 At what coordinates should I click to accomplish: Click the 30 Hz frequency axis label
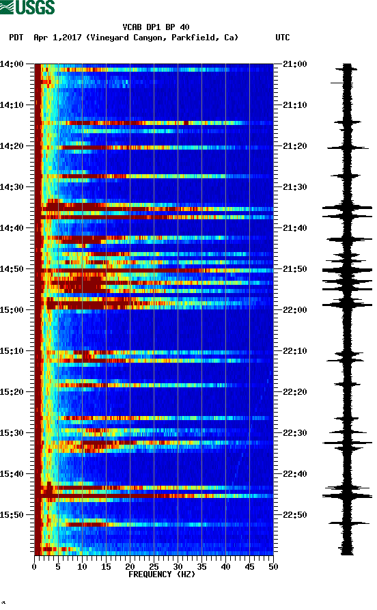tap(178, 567)
